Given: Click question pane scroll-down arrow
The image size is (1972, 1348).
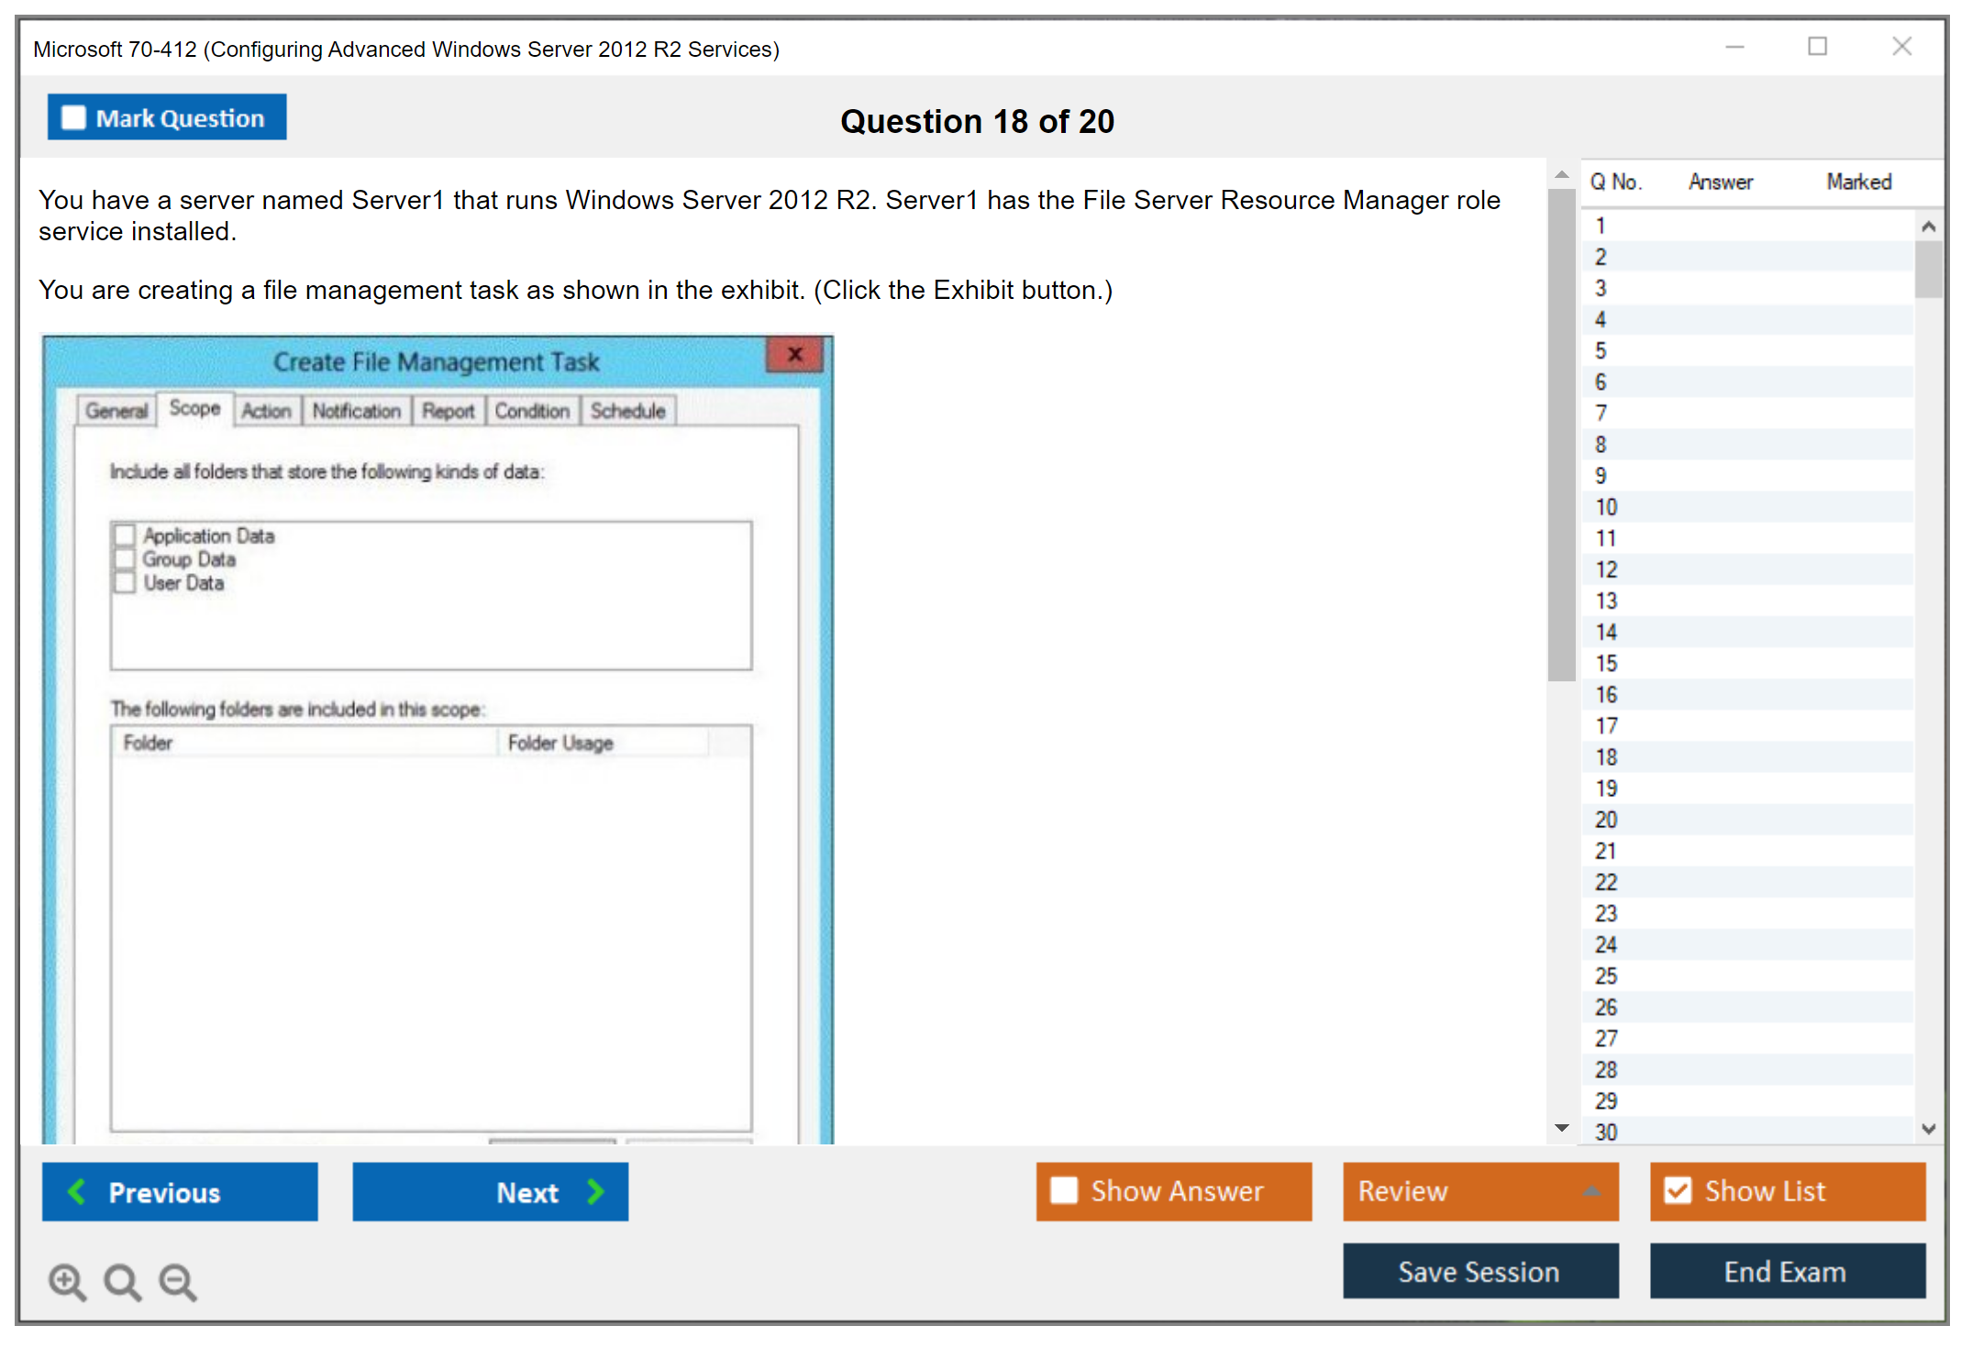Looking at the screenshot, I should 1562,1128.
